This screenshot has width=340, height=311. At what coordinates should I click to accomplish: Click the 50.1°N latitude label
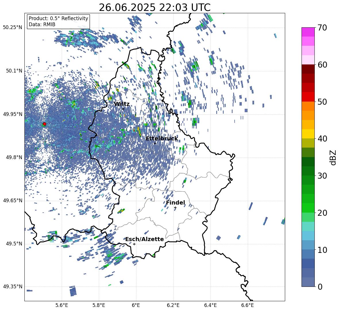14,71
